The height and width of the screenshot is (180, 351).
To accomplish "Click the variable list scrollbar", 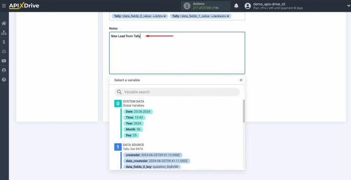I will tap(244, 111).
